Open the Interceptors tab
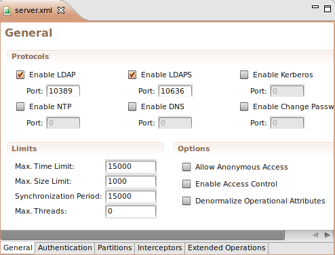Image resolution: width=335 pixels, height=255 pixels. [x=160, y=248]
